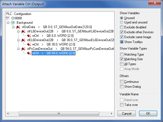Click the CX8080 device icon
Image resolution: width=163 pixels, height=122 pixels.
8,18
